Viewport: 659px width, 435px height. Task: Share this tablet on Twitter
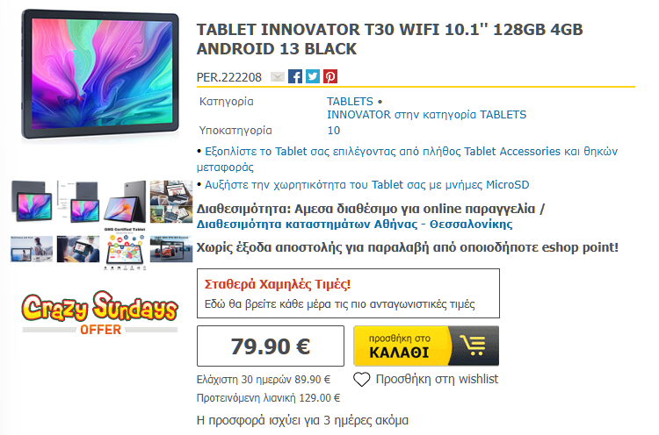click(313, 77)
